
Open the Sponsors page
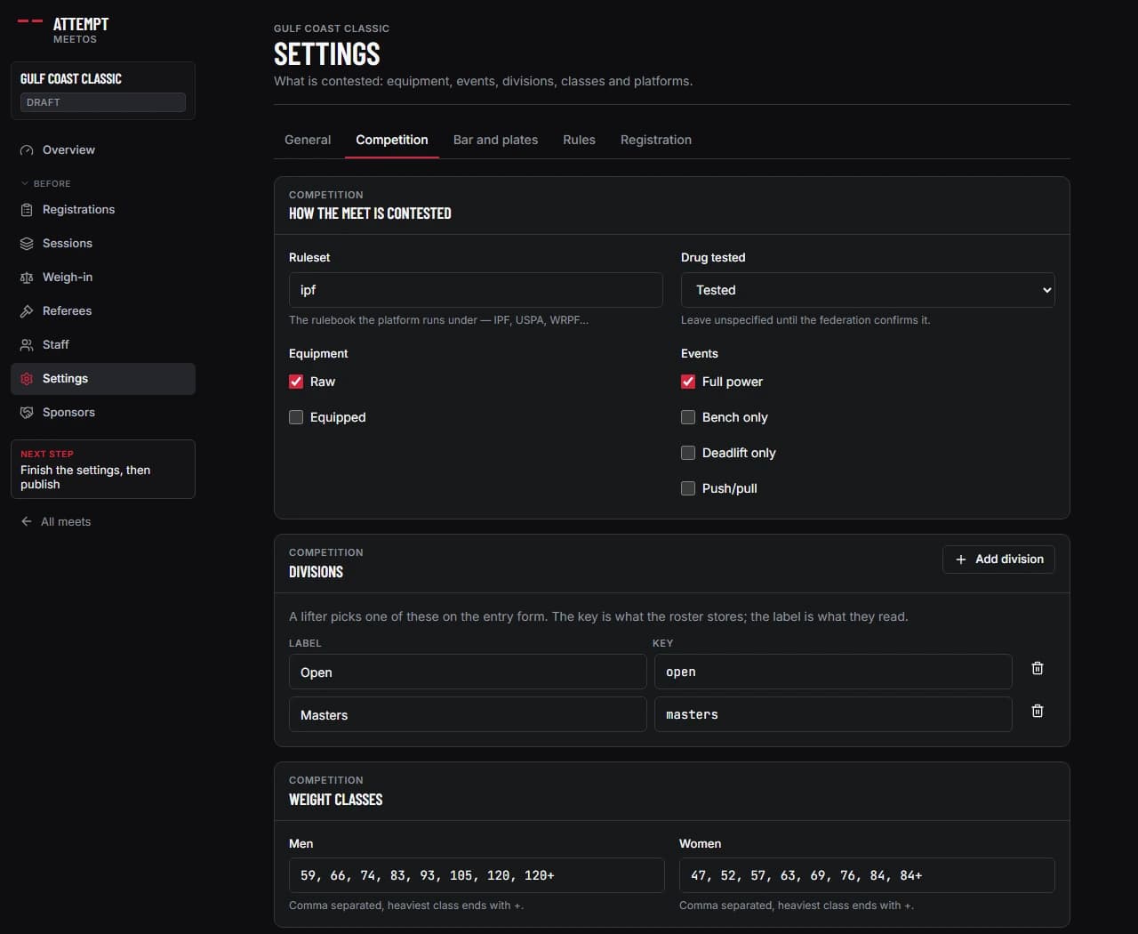click(x=103, y=413)
